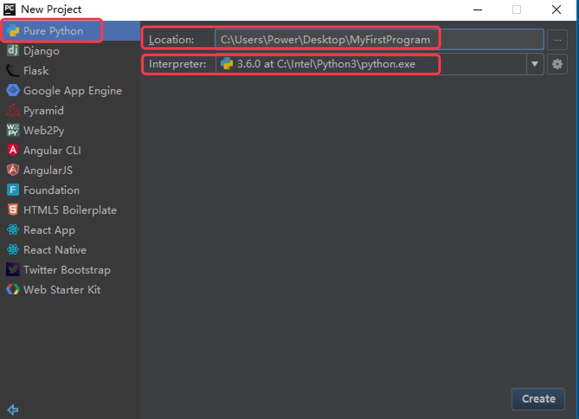Choose React App project type
The image size is (579, 419).
[49, 230]
